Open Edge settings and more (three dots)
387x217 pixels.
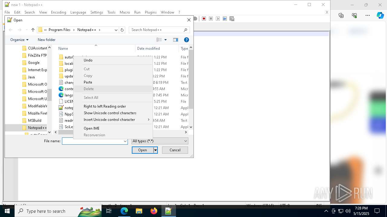pyautogui.click(x=368, y=15)
